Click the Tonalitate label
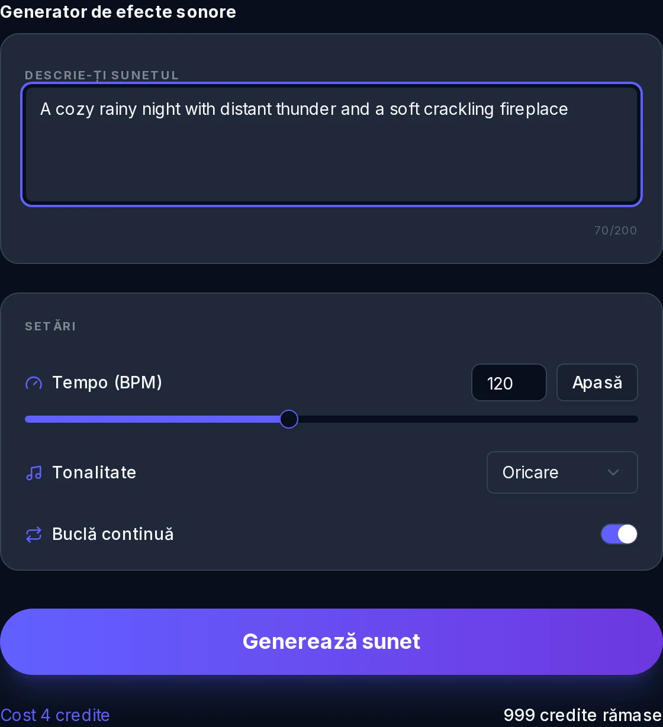The width and height of the screenshot is (663, 727). [94, 472]
